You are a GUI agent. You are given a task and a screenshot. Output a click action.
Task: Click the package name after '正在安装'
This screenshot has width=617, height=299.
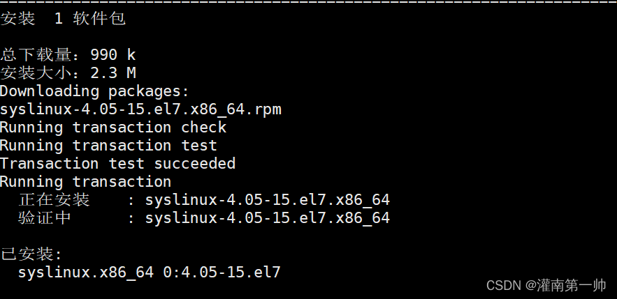(267, 200)
